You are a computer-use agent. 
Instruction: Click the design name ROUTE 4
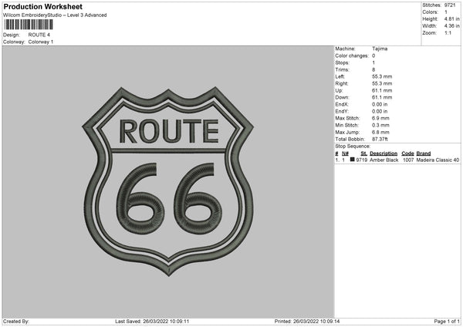click(39, 35)
